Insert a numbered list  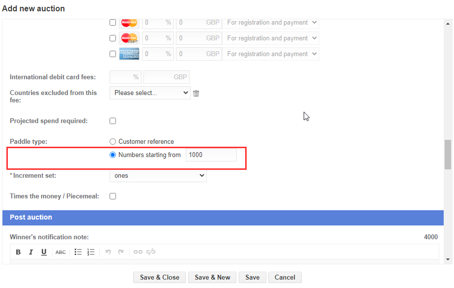point(90,252)
